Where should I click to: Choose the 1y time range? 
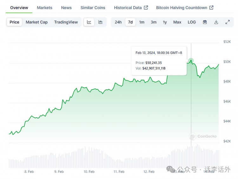coord(165,22)
